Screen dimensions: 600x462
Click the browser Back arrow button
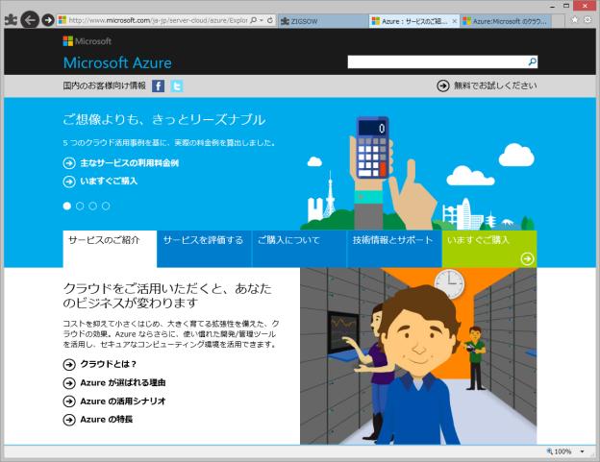29,19
